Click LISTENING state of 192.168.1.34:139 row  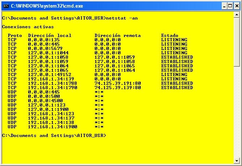pos(174,79)
